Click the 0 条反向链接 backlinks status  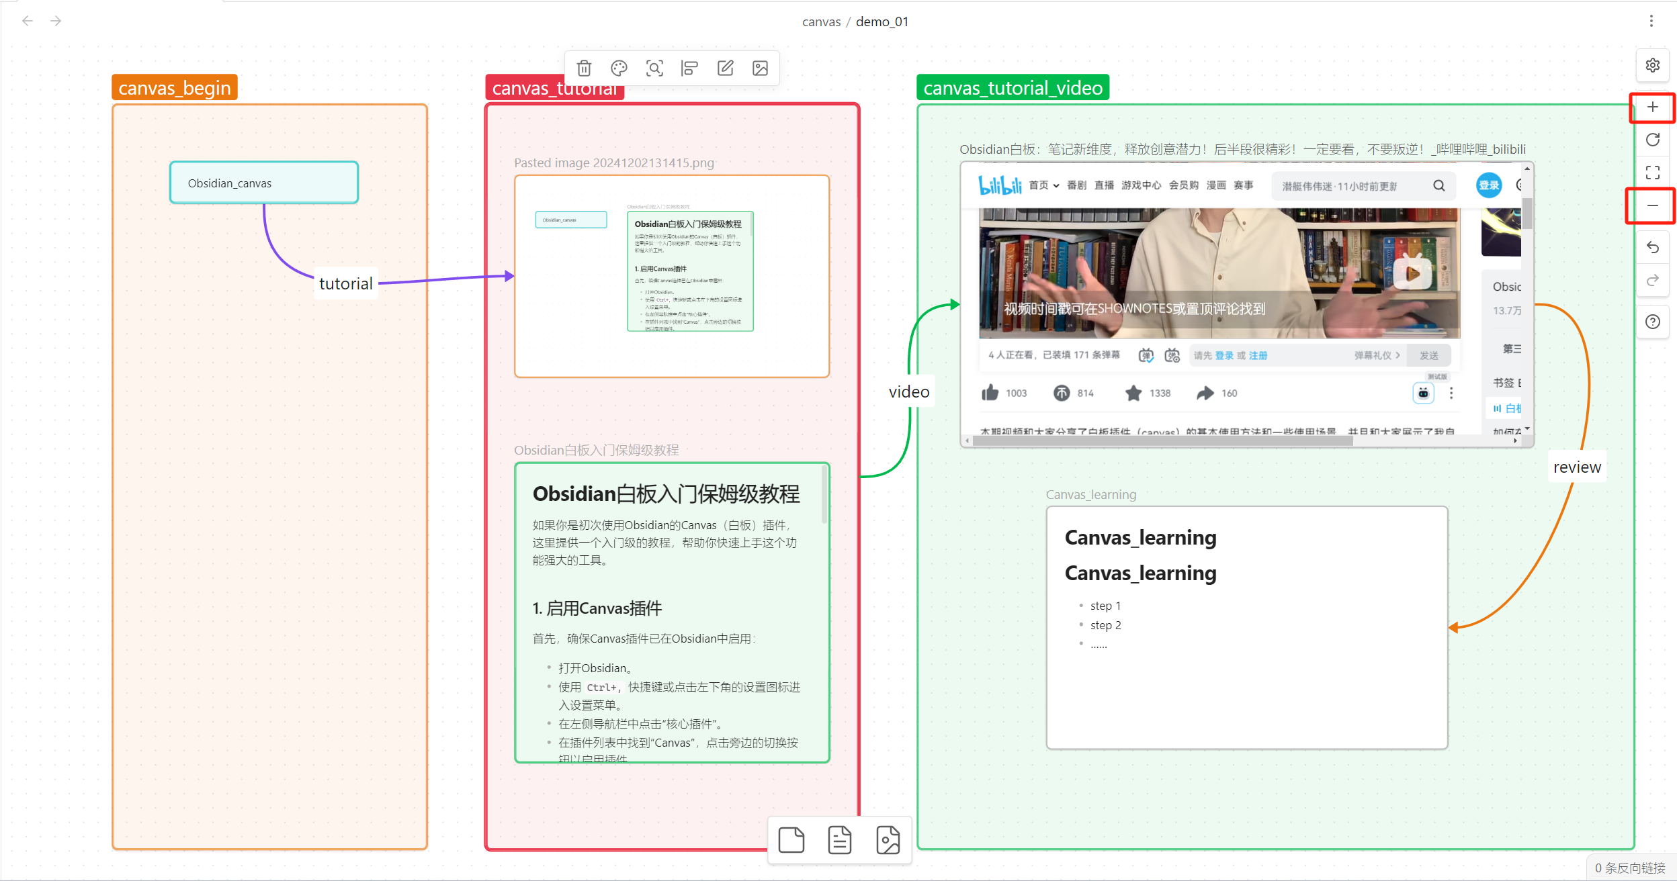1629,868
